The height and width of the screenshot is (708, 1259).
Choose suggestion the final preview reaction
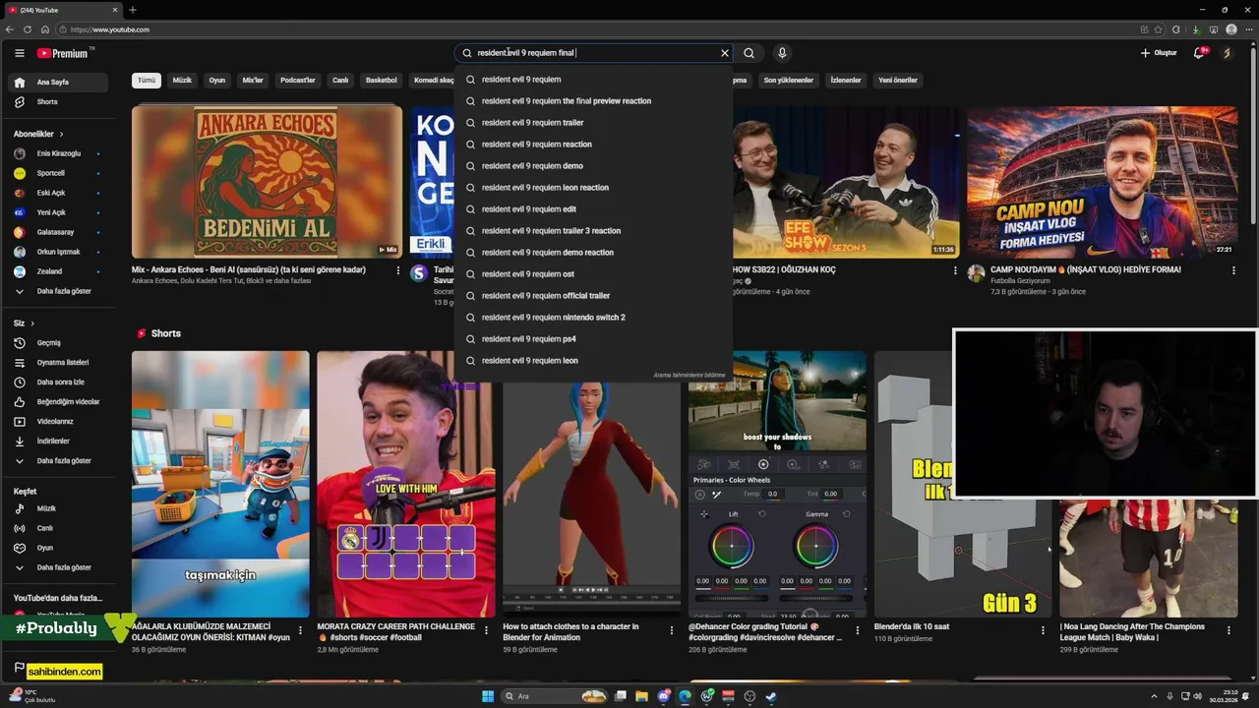point(594,101)
